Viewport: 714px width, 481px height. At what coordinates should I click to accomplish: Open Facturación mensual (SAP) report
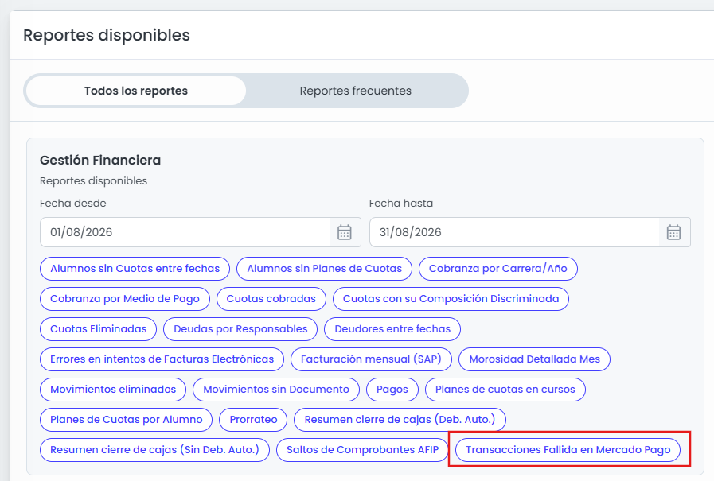pyautogui.click(x=371, y=359)
